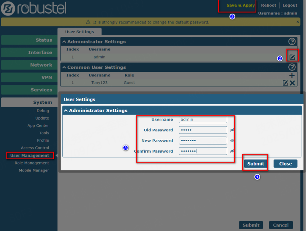Unhide the Confirm Password entry
The height and width of the screenshot is (231, 306).
tap(232, 151)
